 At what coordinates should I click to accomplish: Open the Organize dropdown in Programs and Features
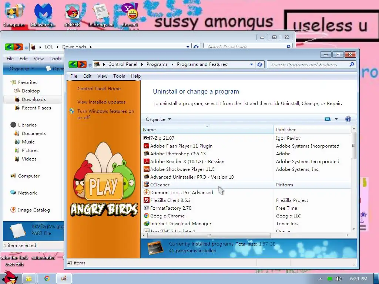pos(158,119)
